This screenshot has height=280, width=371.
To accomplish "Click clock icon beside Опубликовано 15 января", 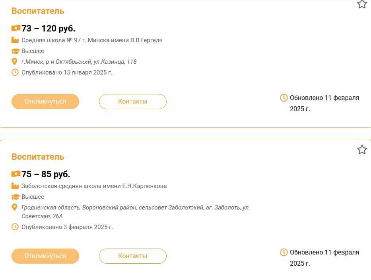I will 15,72.
